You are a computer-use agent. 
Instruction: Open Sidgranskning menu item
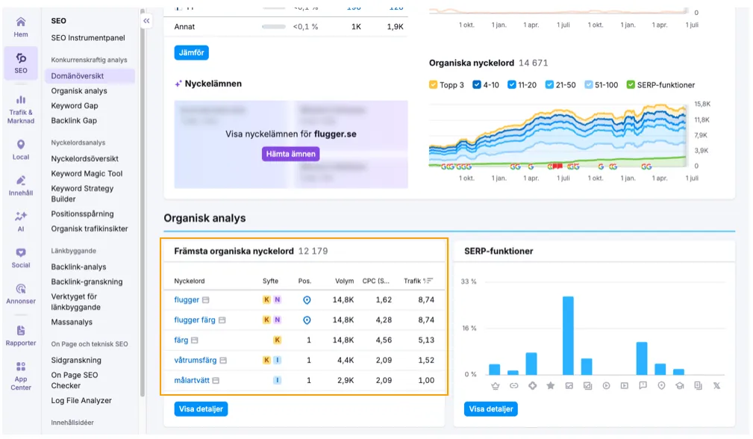76,360
